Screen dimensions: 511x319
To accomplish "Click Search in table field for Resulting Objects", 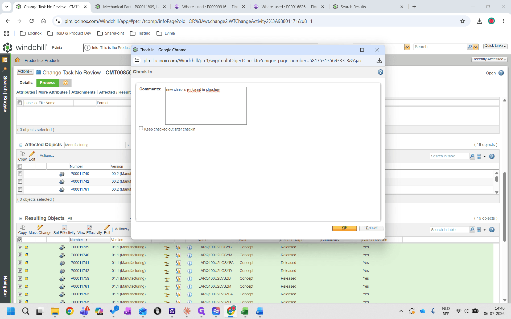I will click(x=450, y=230).
